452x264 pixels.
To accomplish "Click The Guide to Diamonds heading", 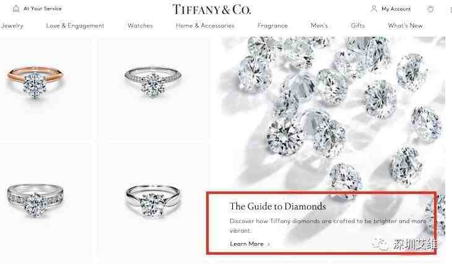I will point(277,206).
